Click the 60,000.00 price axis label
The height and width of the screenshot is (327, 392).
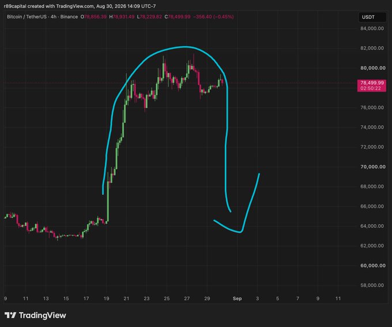[373, 266]
